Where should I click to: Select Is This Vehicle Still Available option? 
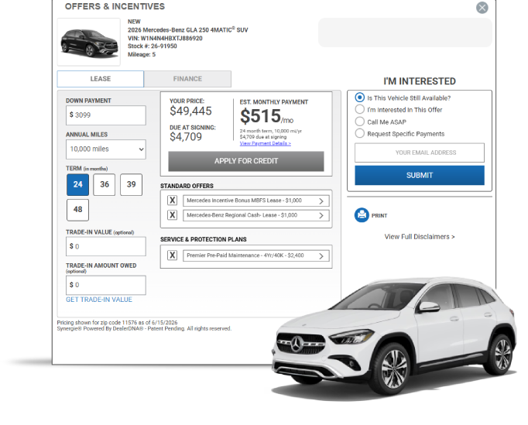(x=360, y=98)
